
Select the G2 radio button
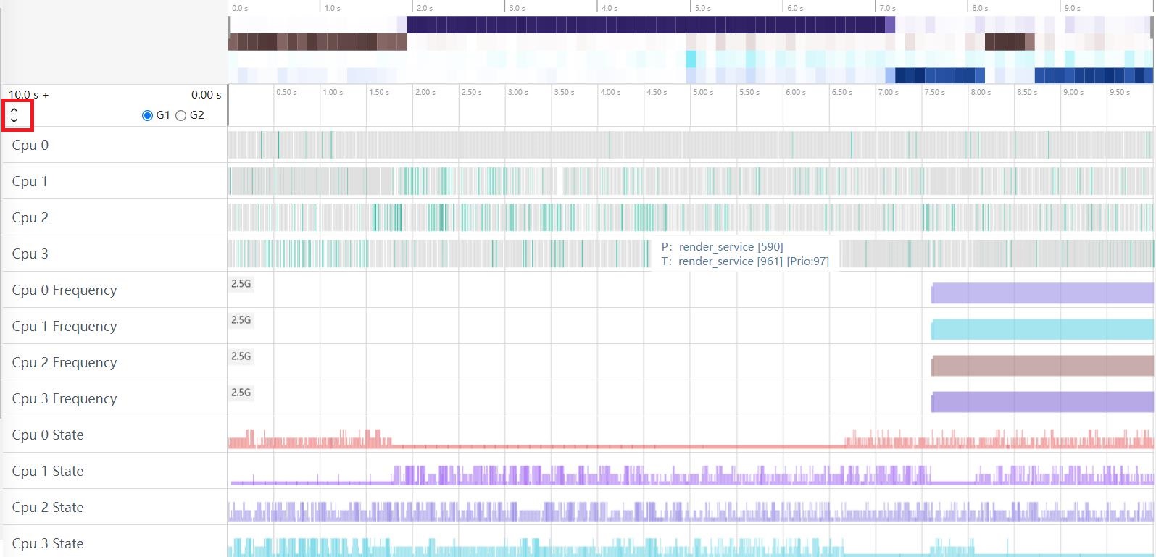coord(181,115)
